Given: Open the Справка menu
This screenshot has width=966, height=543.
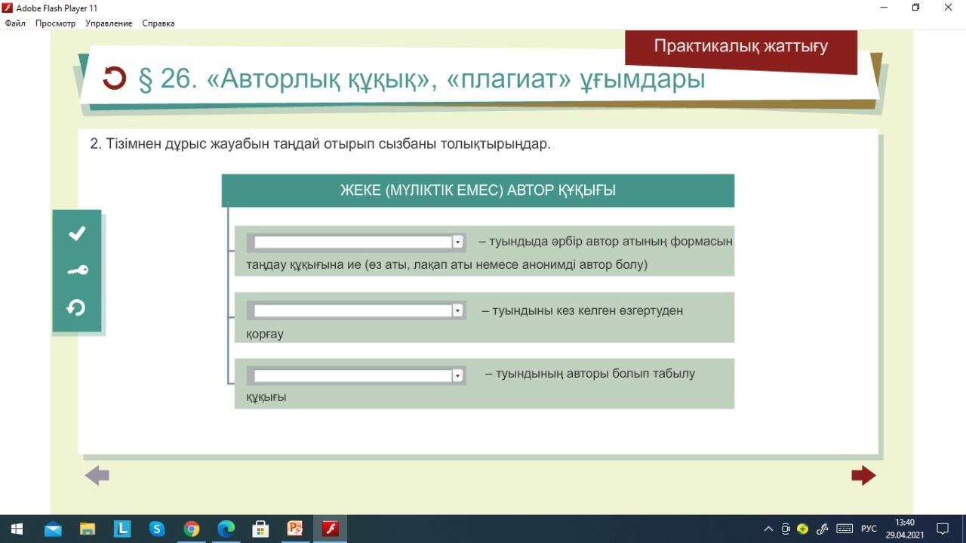Looking at the screenshot, I should pyautogui.click(x=158, y=23).
